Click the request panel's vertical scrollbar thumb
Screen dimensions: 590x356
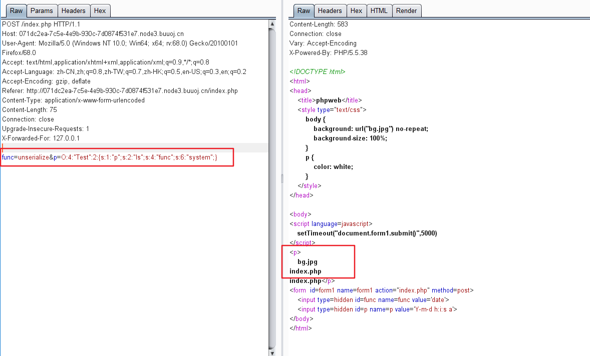tap(272, 188)
